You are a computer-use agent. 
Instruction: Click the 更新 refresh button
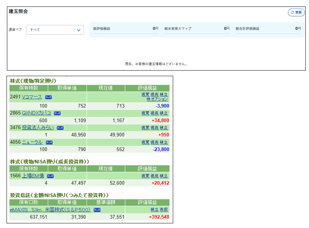click(296, 12)
